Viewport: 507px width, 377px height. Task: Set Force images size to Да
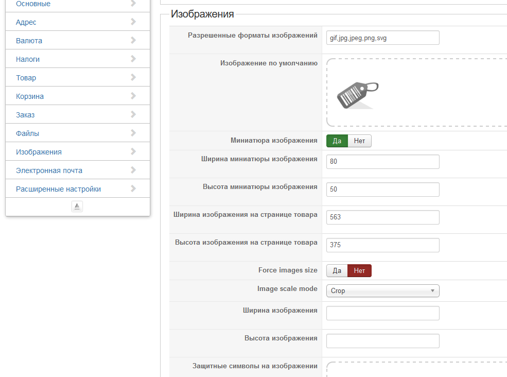click(337, 271)
